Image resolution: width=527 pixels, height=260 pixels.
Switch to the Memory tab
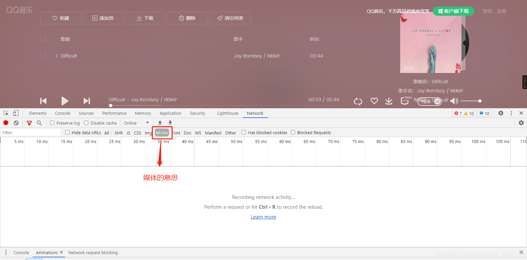143,113
